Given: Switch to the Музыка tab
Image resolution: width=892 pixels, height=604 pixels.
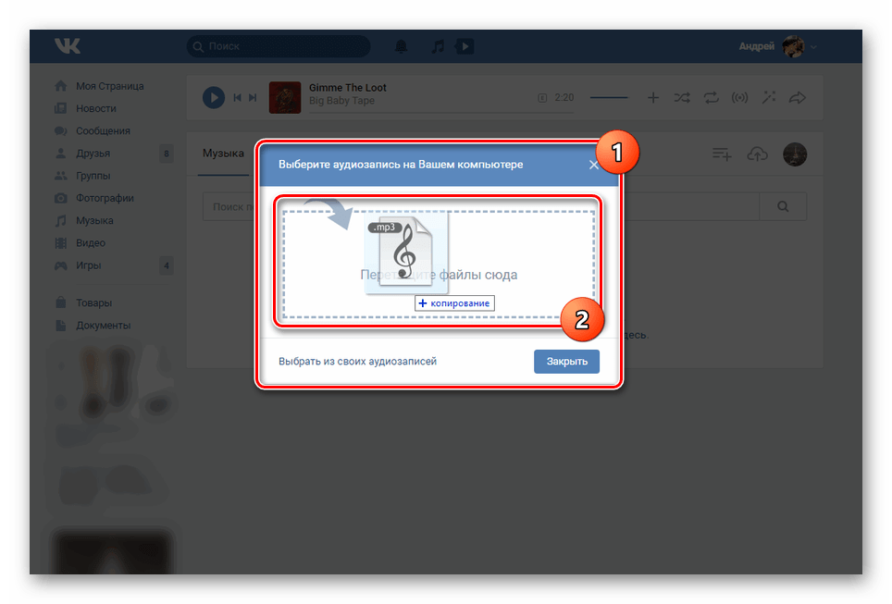Looking at the screenshot, I should pyautogui.click(x=223, y=153).
